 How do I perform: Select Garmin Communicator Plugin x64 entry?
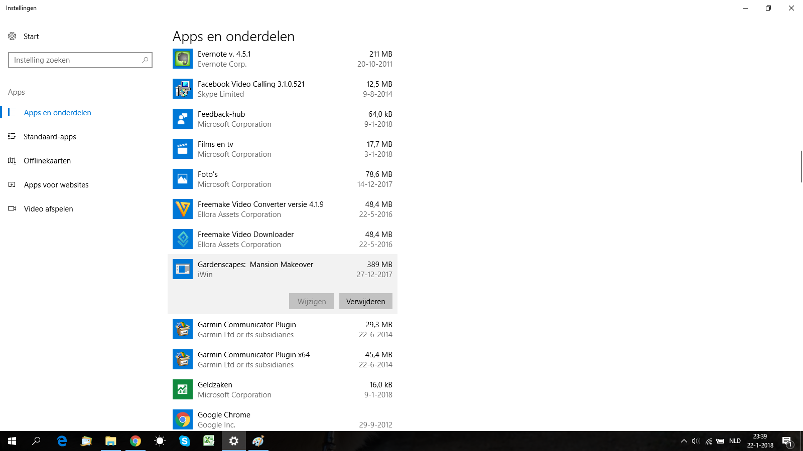tap(283, 359)
